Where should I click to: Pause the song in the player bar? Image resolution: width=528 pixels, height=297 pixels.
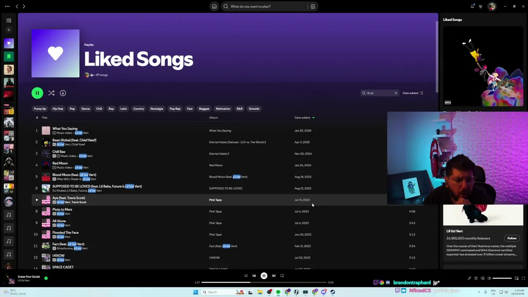pos(264,276)
